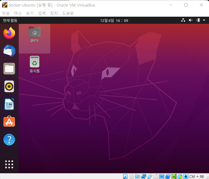The image size is (209, 179).
Task: Select the 휴지통 trash icon on desktop
Action: (35, 64)
